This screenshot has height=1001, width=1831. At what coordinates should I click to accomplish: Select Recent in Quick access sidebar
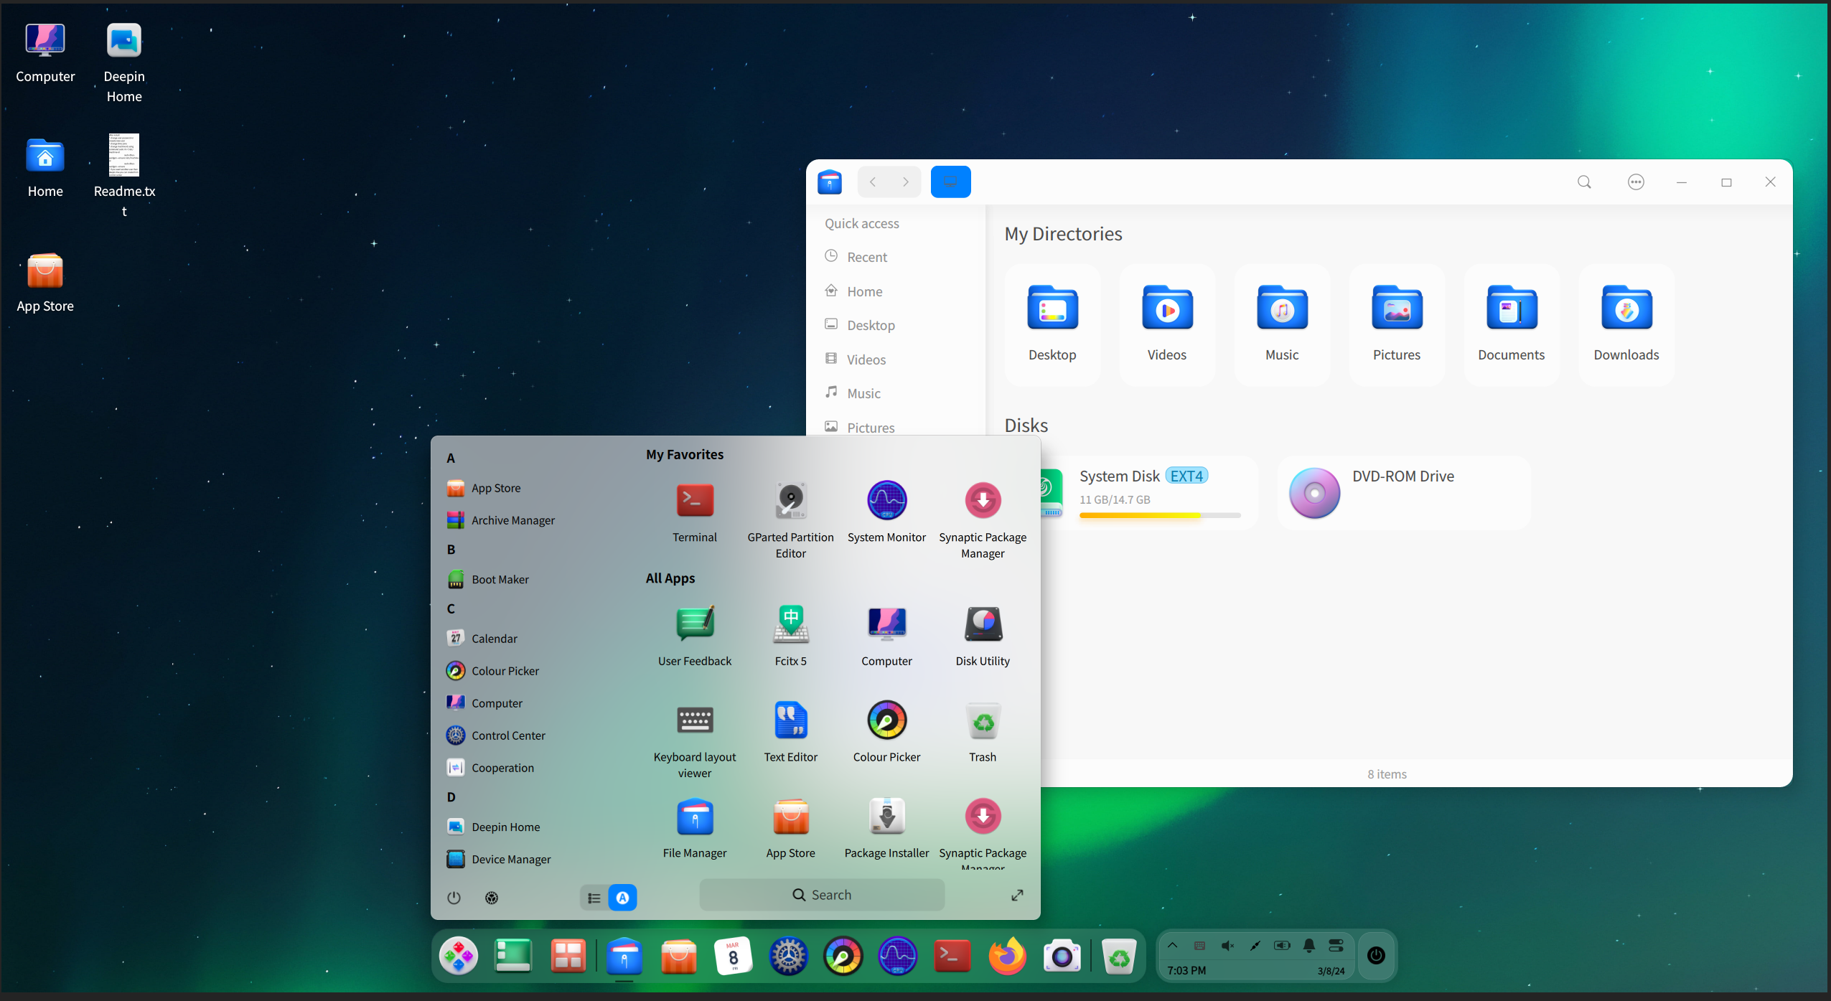coord(866,257)
